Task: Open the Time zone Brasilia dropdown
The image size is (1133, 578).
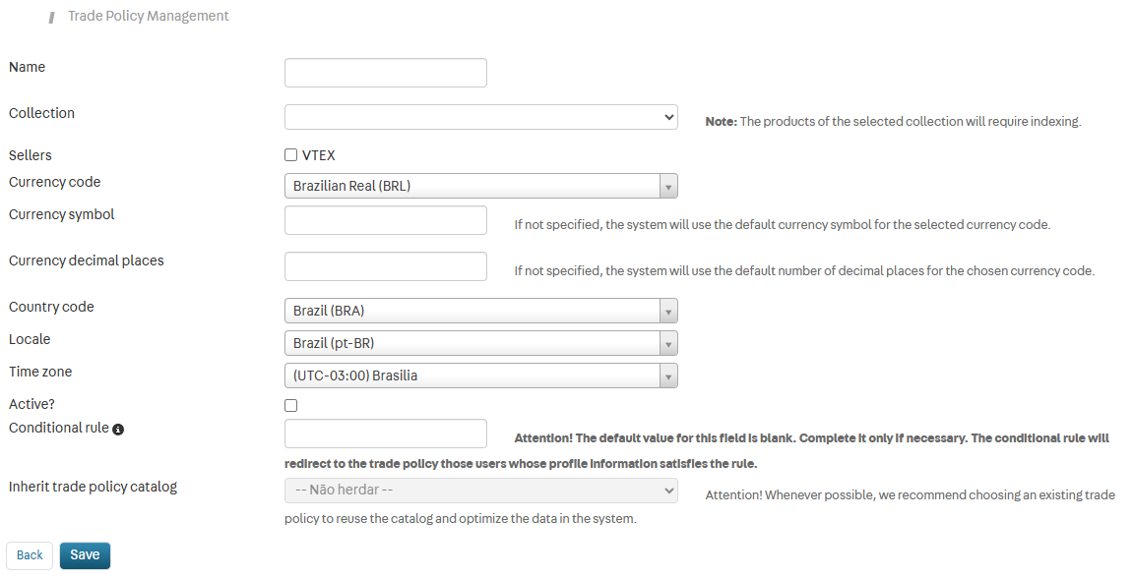Action: click(481, 376)
